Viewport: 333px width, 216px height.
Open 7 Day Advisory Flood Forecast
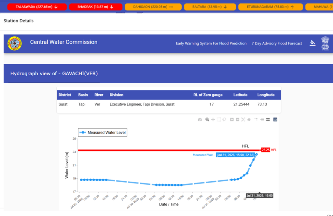point(277,44)
